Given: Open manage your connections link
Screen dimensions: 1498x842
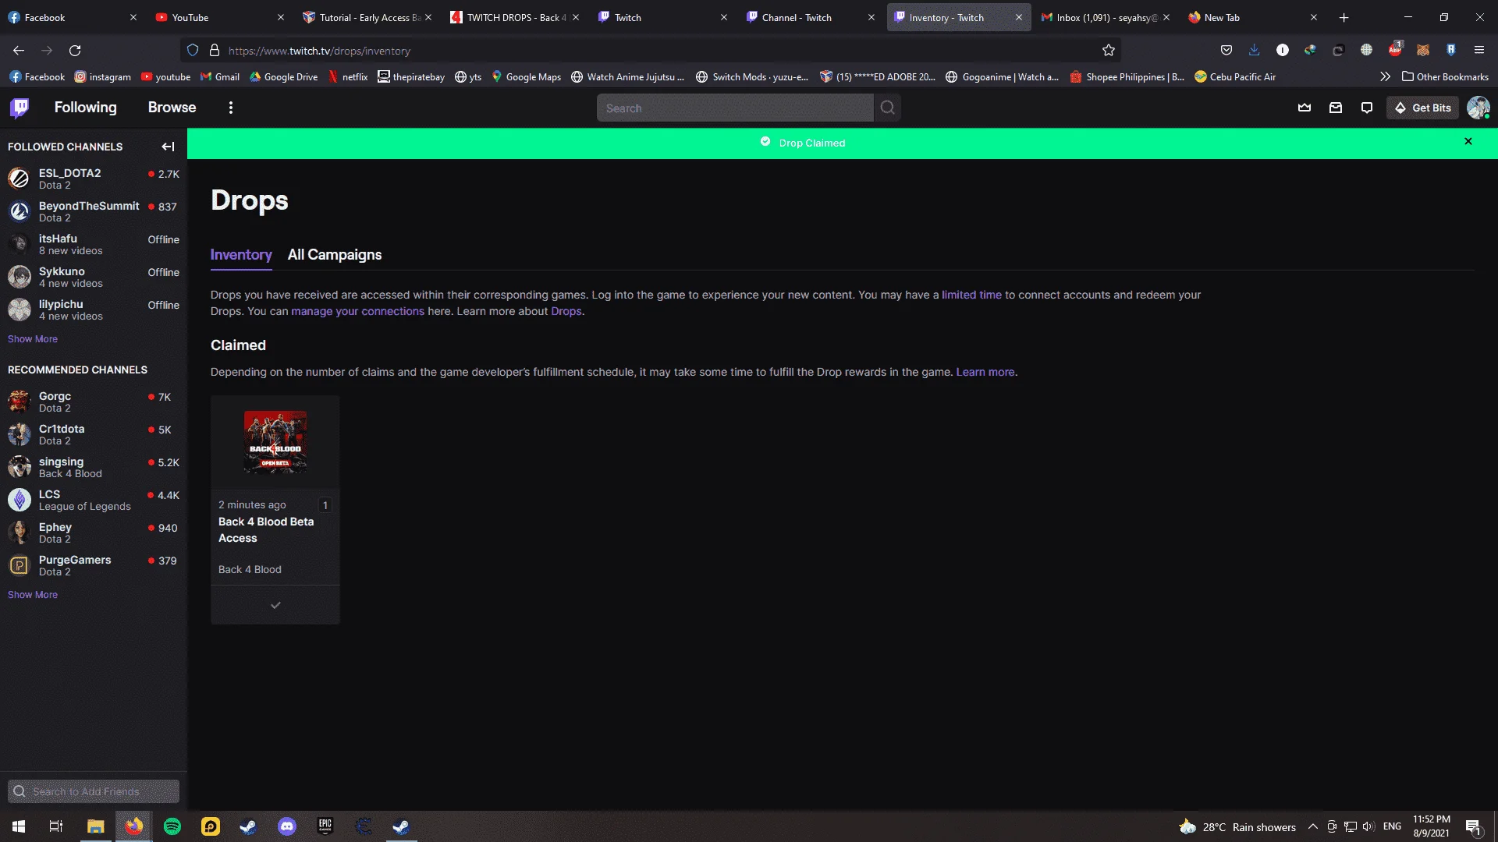Looking at the screenshot, I should tap(357, 311).
